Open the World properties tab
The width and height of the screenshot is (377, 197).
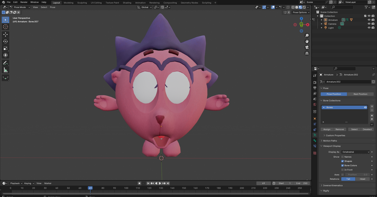315,105
